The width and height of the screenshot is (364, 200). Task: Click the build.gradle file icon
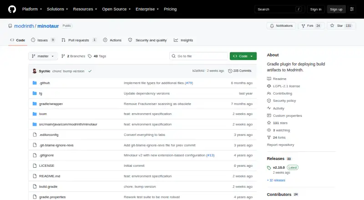(x=35, y=186)
